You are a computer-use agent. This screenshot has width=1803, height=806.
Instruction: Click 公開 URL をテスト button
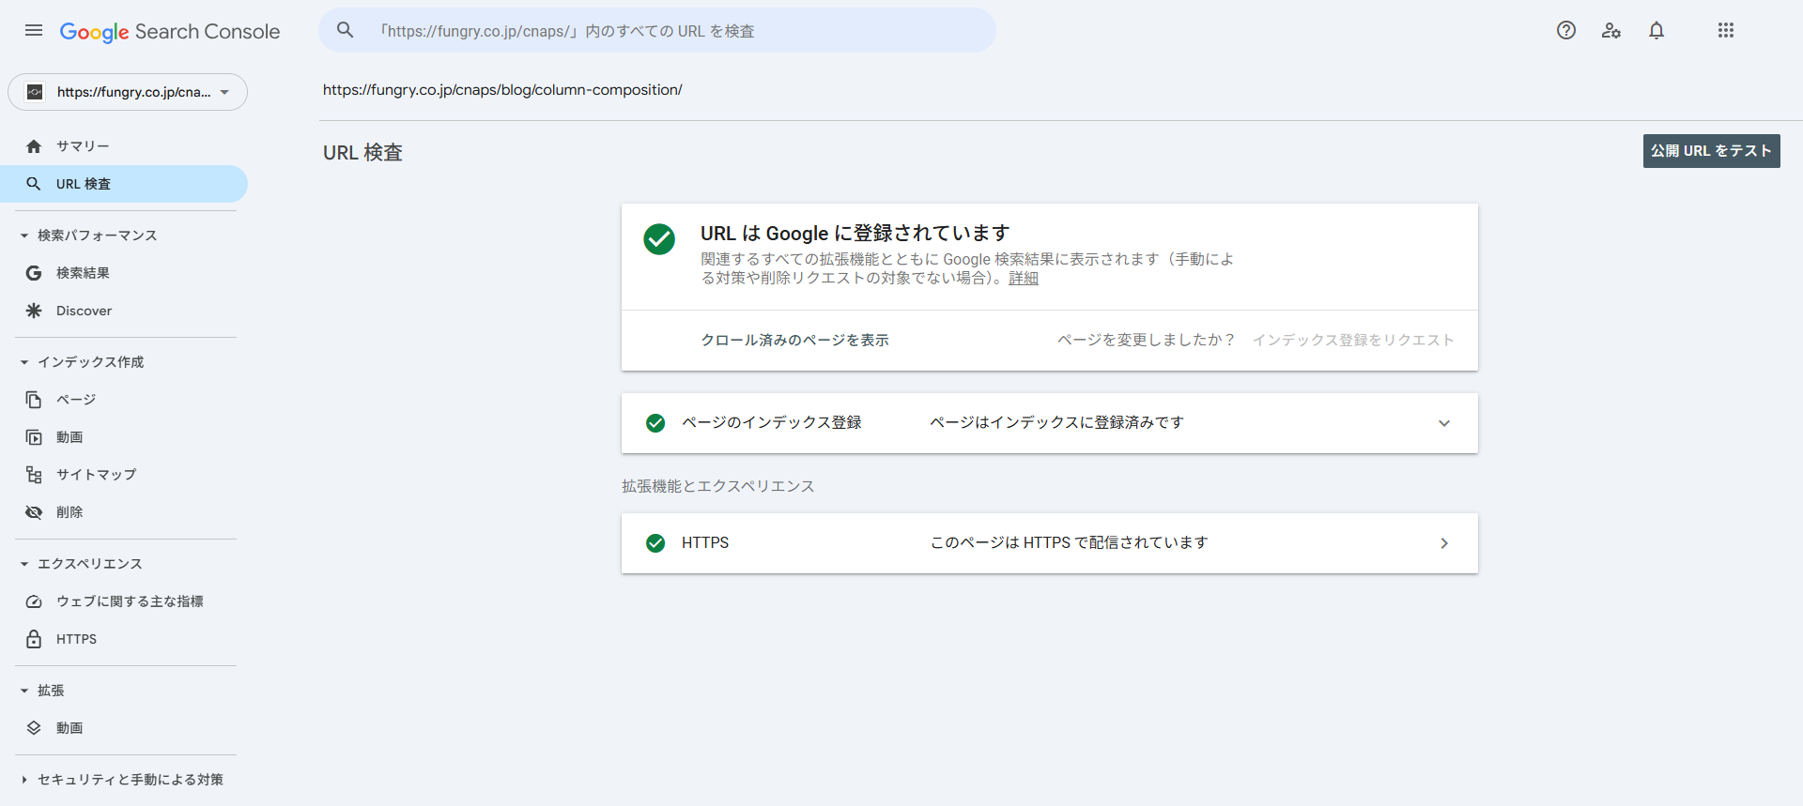[1711, 151]
